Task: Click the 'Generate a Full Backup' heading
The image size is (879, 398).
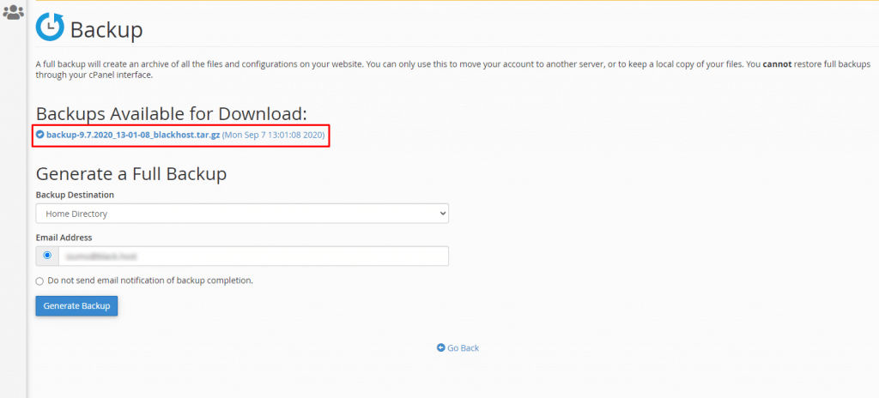Action: click(130, 174)
